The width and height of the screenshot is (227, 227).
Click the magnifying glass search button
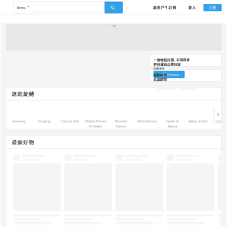(113, 8)
